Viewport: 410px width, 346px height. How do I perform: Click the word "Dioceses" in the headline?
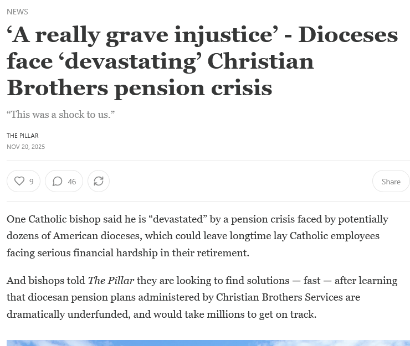click(348, 35)
